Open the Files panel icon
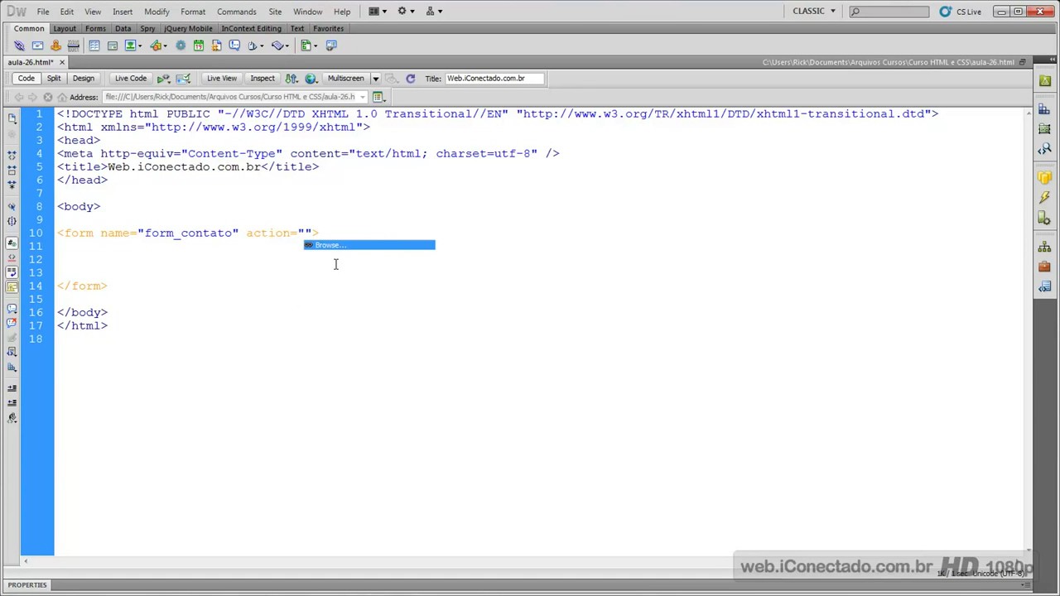This screenshot has height=596, width=1060. point(1044,248)
